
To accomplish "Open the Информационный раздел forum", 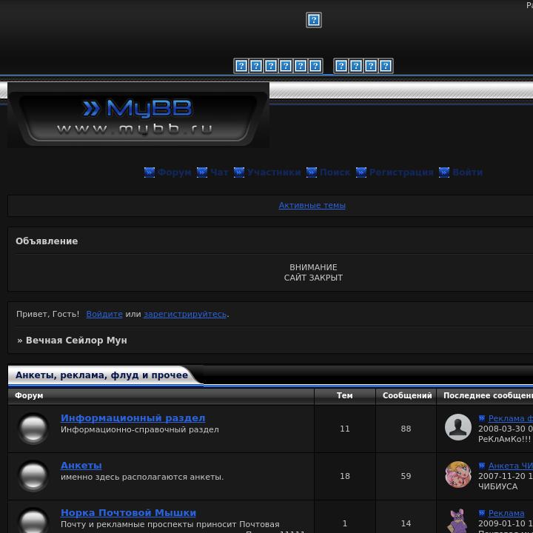I will pos(133,418).
